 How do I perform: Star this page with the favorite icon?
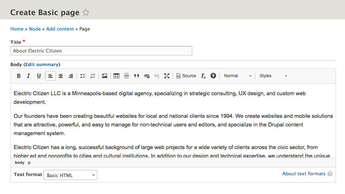tap(86, 12)
